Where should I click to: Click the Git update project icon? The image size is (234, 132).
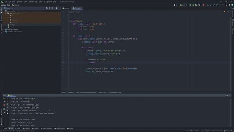(211, 5)
